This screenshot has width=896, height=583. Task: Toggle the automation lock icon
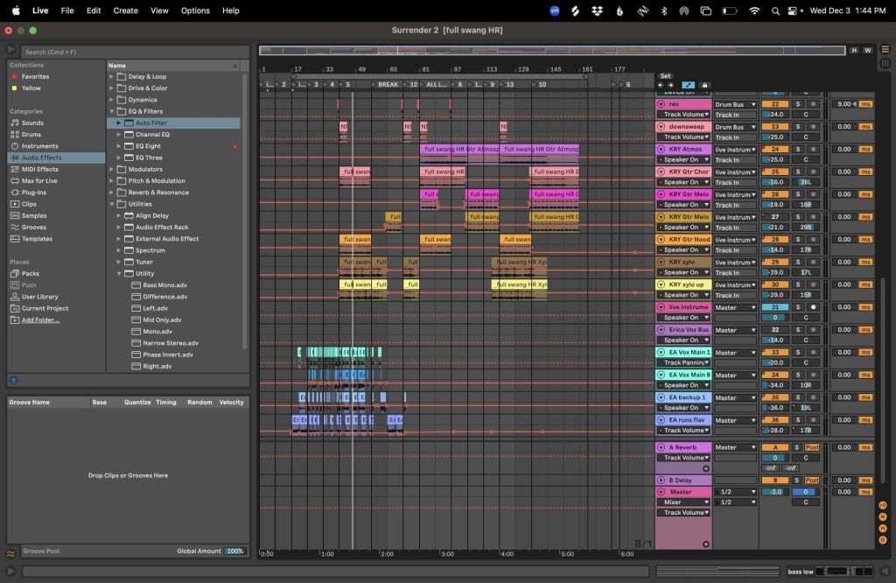click(x=704, y=85)
